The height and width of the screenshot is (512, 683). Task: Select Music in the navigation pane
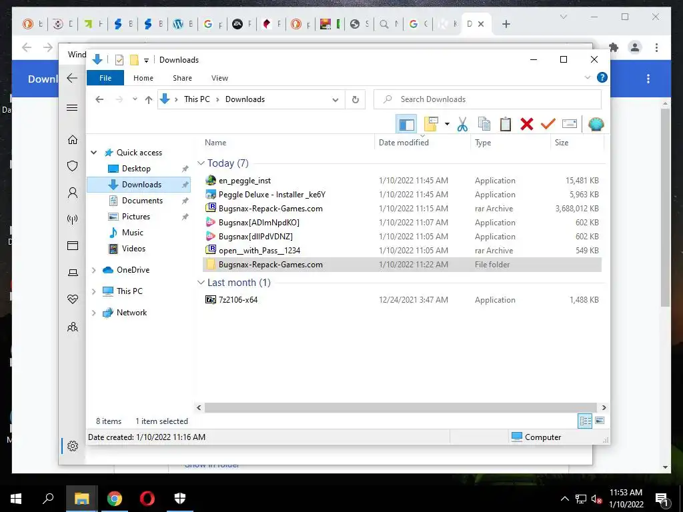point(133,233)
